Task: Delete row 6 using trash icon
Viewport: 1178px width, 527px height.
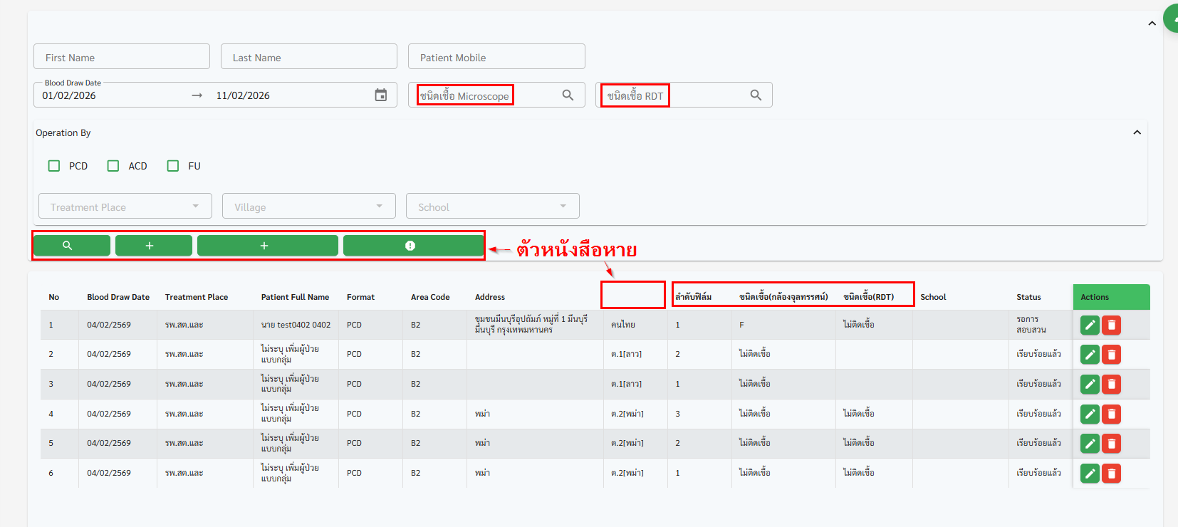Action: point(1111,474)
